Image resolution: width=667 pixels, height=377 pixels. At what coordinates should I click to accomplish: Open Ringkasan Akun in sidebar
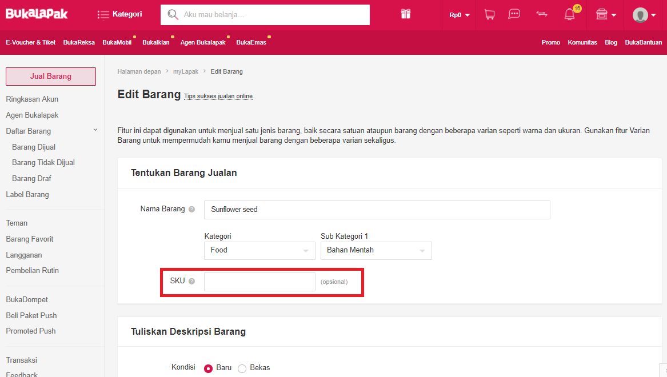pos(33,99)
